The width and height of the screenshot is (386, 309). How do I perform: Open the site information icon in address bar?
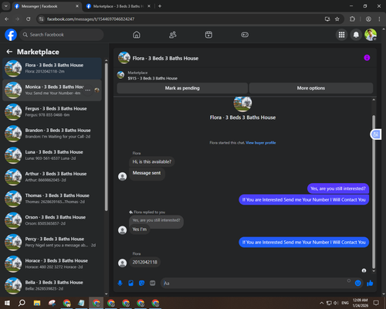click(41, 19)
